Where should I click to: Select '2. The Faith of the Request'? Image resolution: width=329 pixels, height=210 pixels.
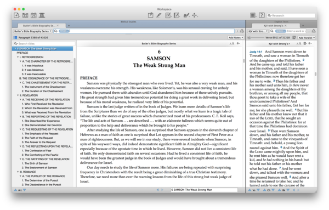point(37,138)
